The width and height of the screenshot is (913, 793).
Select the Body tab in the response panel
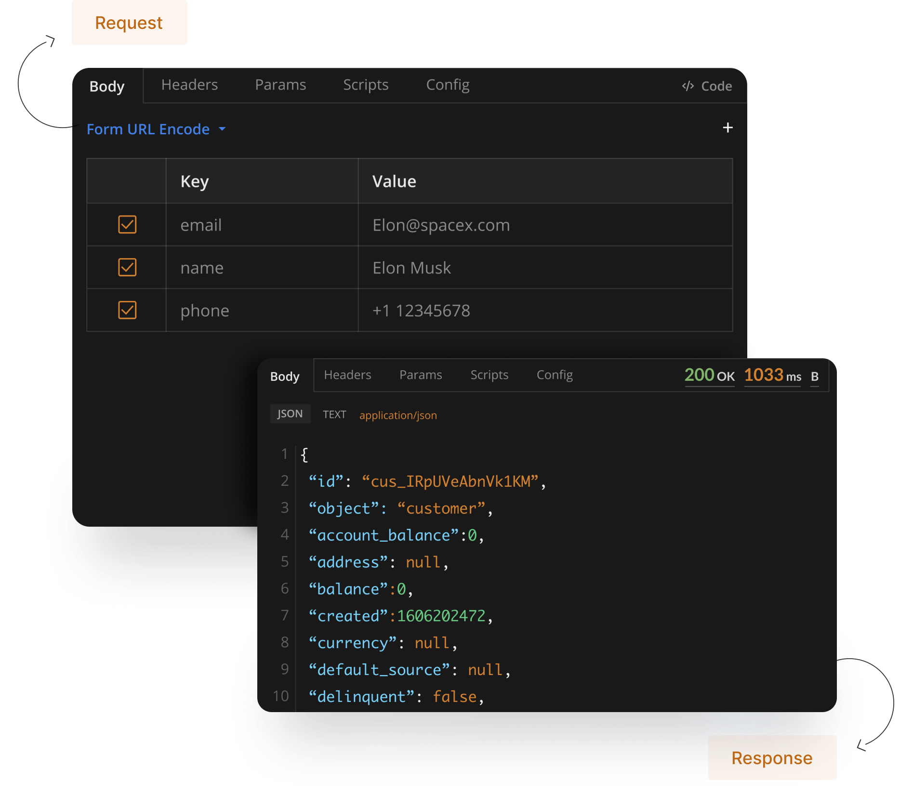click(x=284, y=377)
